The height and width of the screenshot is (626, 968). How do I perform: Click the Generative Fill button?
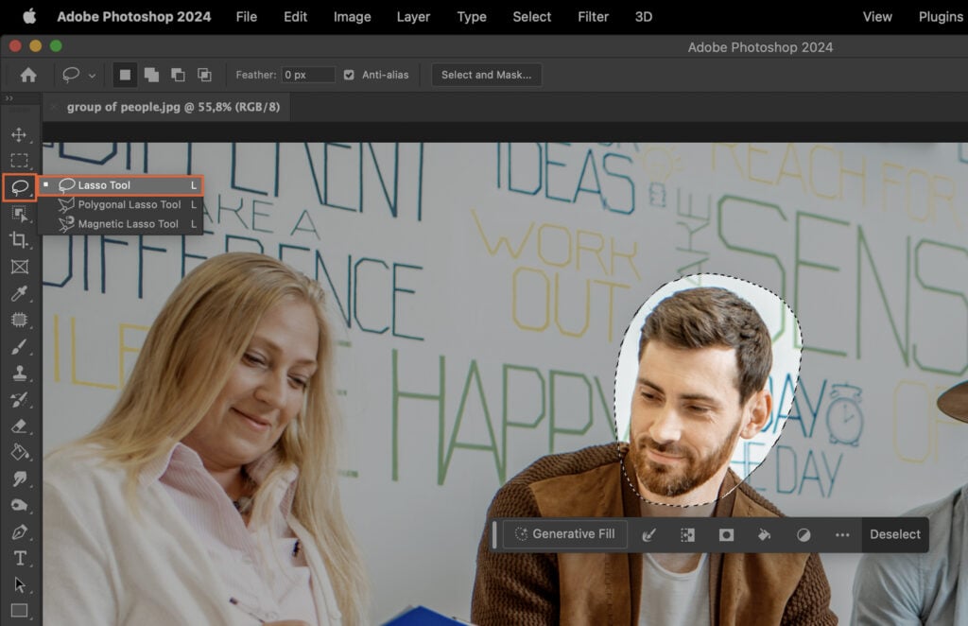tap(564, 534)
